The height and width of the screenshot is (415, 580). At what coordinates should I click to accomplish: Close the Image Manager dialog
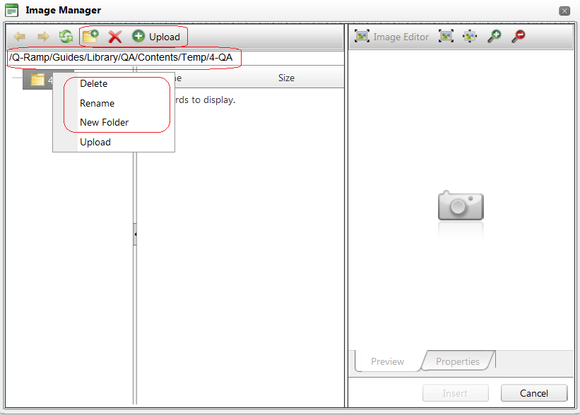point(564,11)
